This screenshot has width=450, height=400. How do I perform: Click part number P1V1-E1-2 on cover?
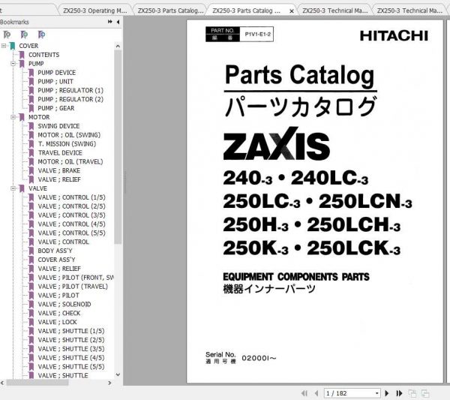pos(257,35)
